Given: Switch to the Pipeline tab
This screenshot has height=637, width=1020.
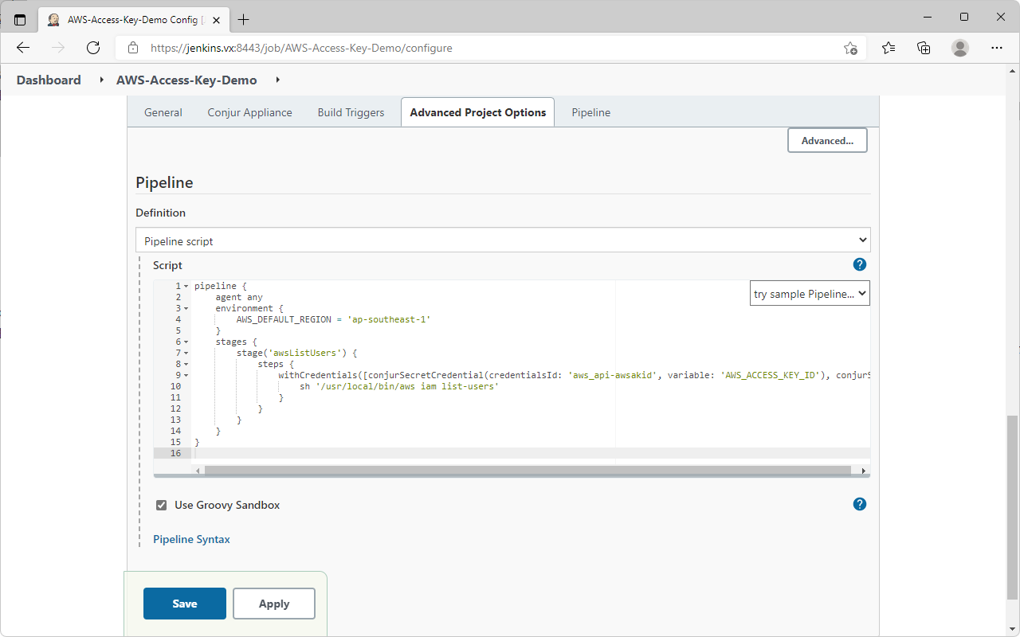Looking at the screenshot, I should click(x=591, y=112).
